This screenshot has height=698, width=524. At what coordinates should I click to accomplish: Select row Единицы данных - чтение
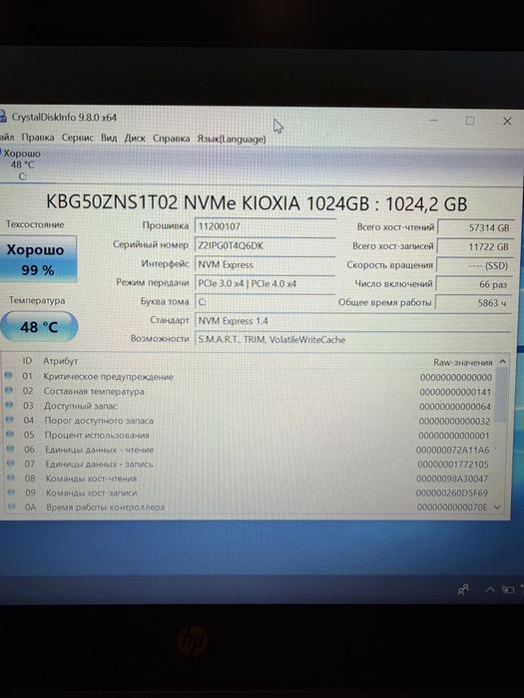(250, 450)
